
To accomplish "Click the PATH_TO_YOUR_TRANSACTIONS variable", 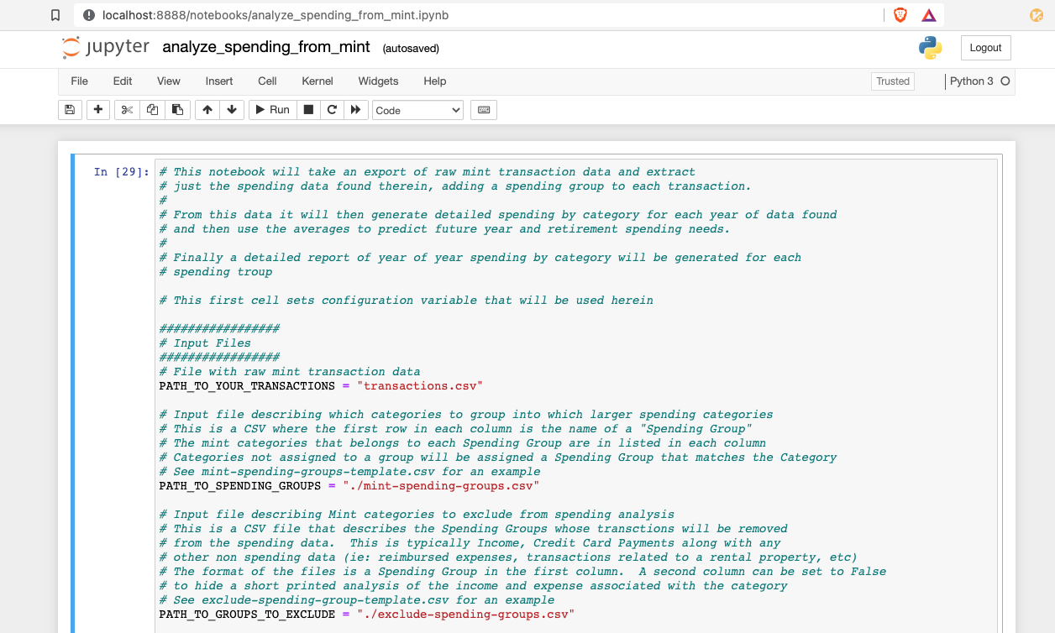I will coord(247,386).
